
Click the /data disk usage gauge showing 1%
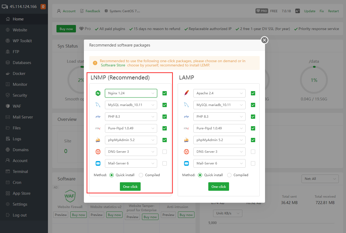[314, 80]
